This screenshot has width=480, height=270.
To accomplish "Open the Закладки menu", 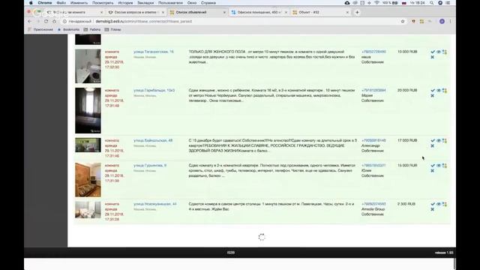I will coord(145,3).
